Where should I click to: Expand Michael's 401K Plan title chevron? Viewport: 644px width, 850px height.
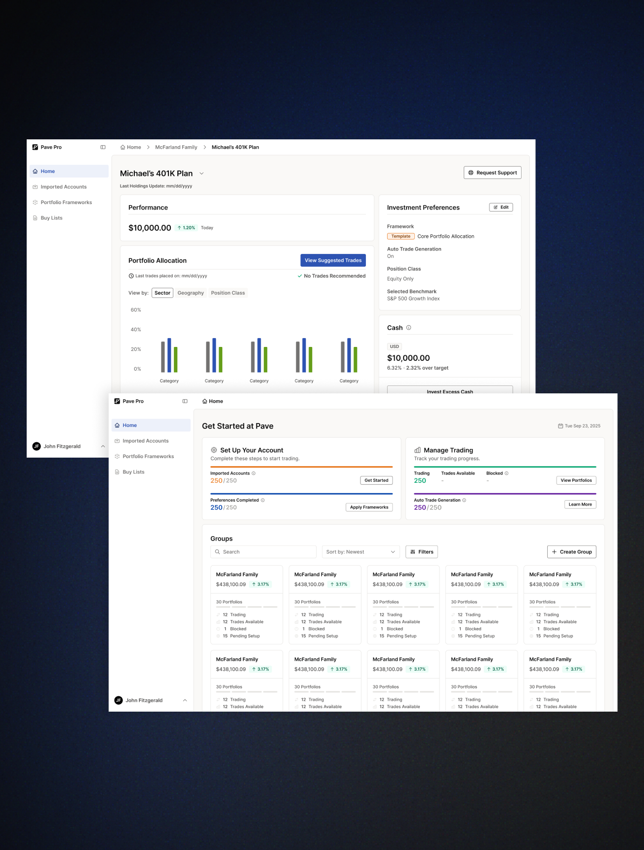[x=201, y=173]
